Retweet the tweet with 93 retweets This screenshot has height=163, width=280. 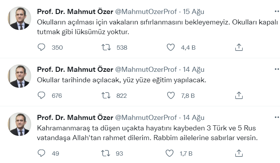105,153
